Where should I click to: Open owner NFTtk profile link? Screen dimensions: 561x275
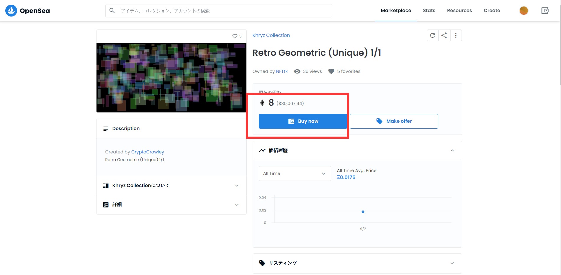pyautogui.click(x=282, y=71)
